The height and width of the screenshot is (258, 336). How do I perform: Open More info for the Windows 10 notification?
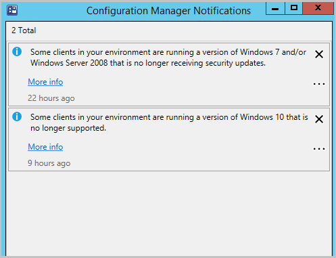tap(45, 147)
